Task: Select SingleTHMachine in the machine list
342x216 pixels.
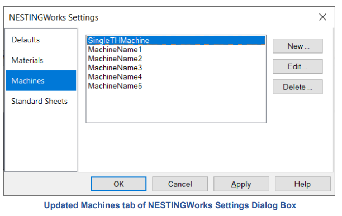Action: click(x=176, y=41)
